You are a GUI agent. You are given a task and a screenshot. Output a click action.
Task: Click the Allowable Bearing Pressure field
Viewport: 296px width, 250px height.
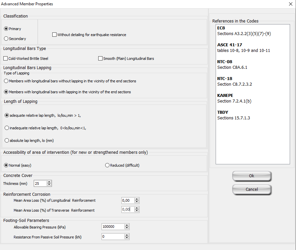(113, 227)
